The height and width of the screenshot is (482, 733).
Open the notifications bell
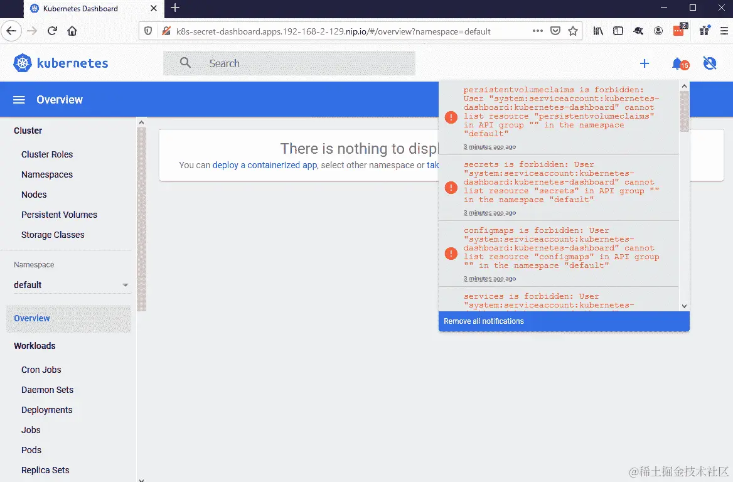pos(677,63)
